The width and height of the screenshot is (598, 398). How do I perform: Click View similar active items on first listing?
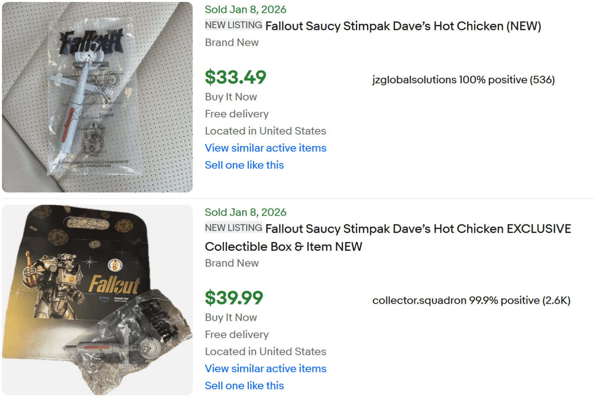pyautogui.click(x=265, y=148)
